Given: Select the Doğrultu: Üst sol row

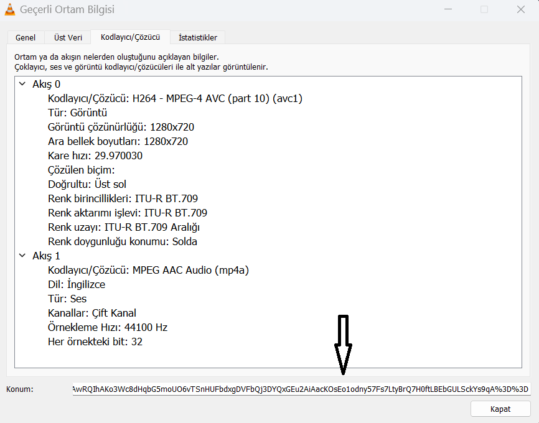Looking at the screenshot, I should point(87,184).
